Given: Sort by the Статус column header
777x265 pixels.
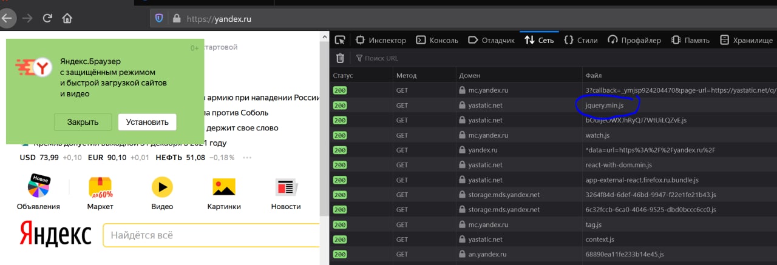Looking at the screenshot, I should pyautogui.click(x=361, y=75).
